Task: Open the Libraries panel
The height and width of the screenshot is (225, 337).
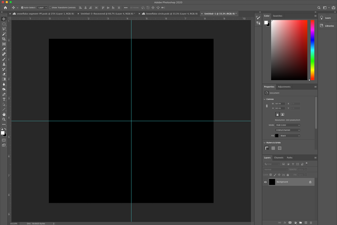Action: 327,26
